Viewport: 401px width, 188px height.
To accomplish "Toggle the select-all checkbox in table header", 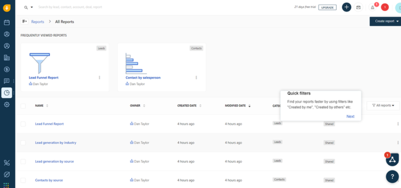I will pyautogui.click(x=23, y=106).
